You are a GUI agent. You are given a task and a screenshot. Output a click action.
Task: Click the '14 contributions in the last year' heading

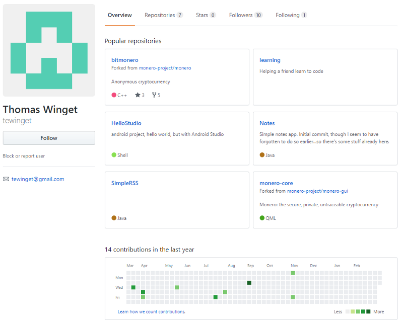(149, 250)
